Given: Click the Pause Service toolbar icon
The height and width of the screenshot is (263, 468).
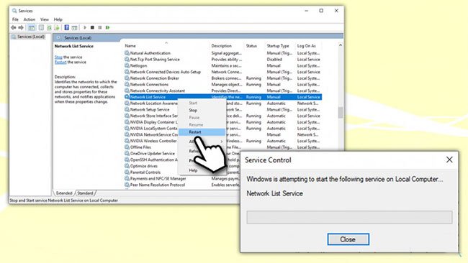Looking at the screenshot, I should [x=100, y=27].
